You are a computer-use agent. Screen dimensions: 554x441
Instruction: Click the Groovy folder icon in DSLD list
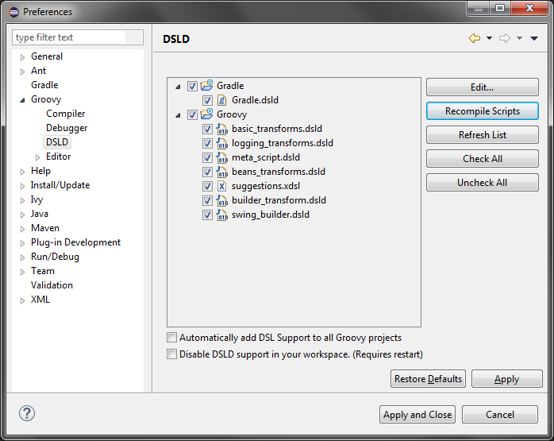coord(206,114)
